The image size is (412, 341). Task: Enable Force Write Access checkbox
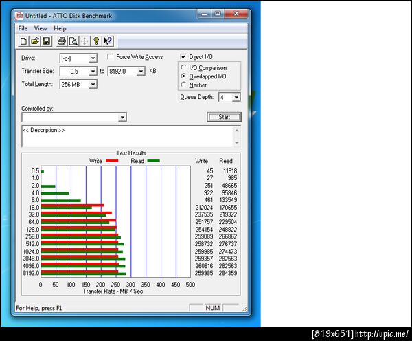[111, 56]
